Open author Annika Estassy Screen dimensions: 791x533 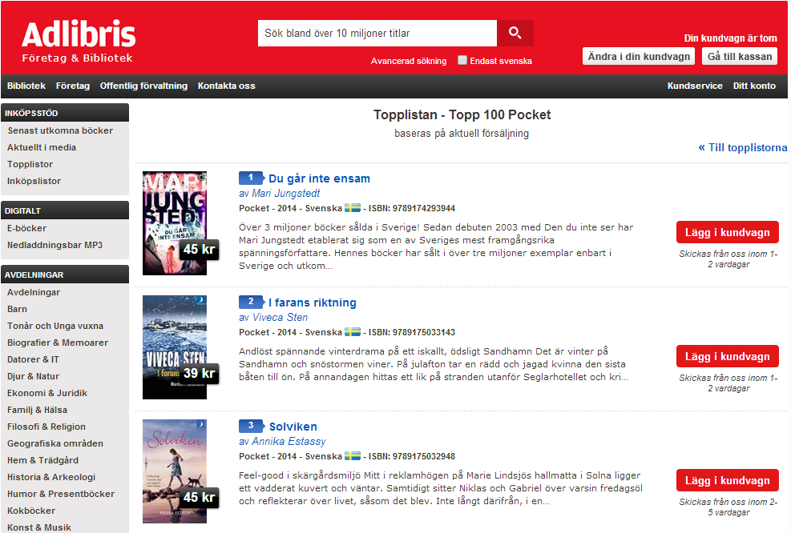click(289, 441)
